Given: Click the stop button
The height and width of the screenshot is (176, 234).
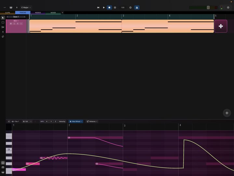Looking at the screenshot, I should point(110,7).
